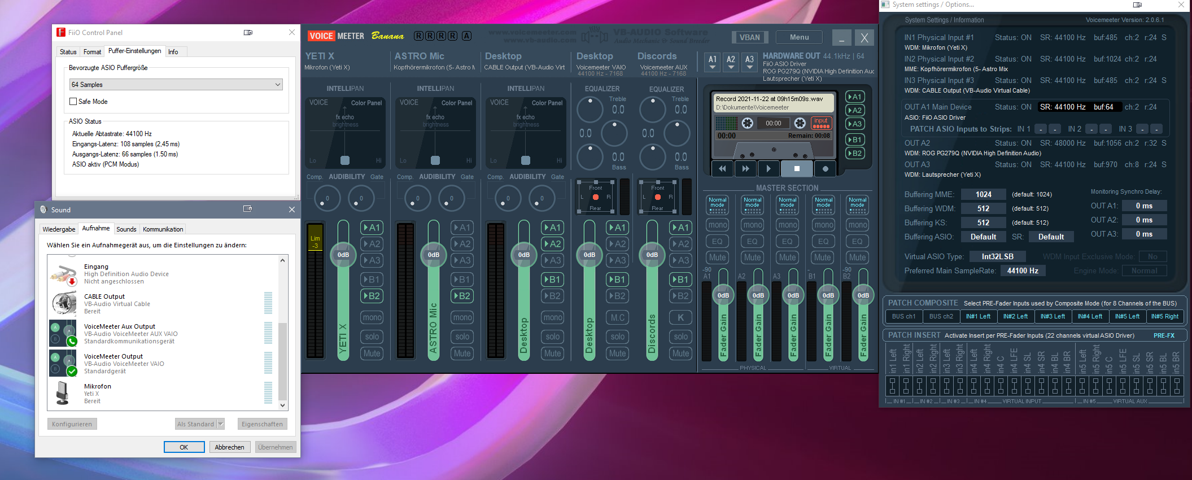Click the OUT A1 monitoring delay 0 ms field

pyautogui.click(x=1144, y=206)
